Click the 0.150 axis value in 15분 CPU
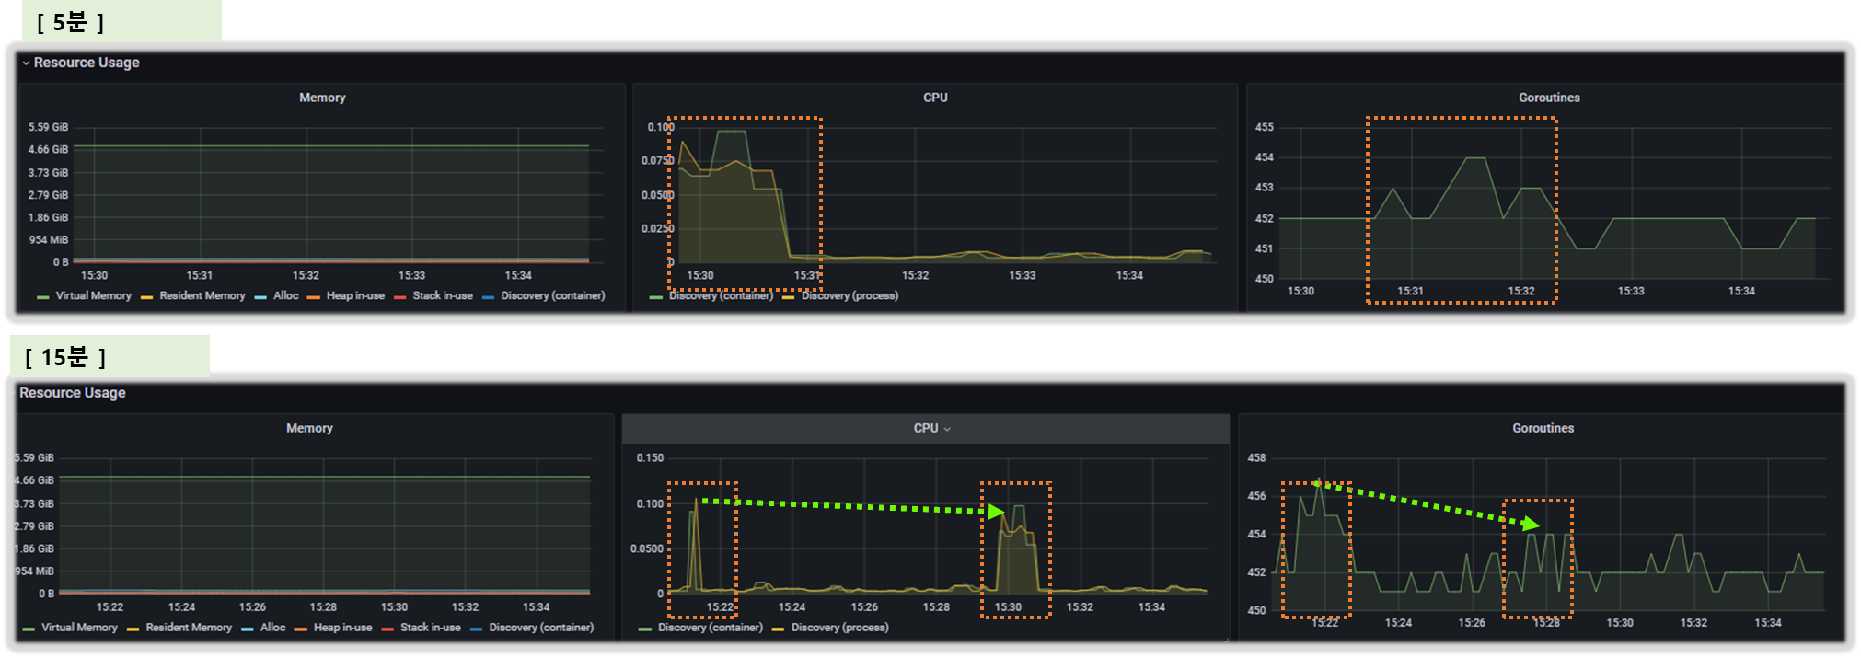This screenshot has height=658, width=1861. click(x=650, y=457)
